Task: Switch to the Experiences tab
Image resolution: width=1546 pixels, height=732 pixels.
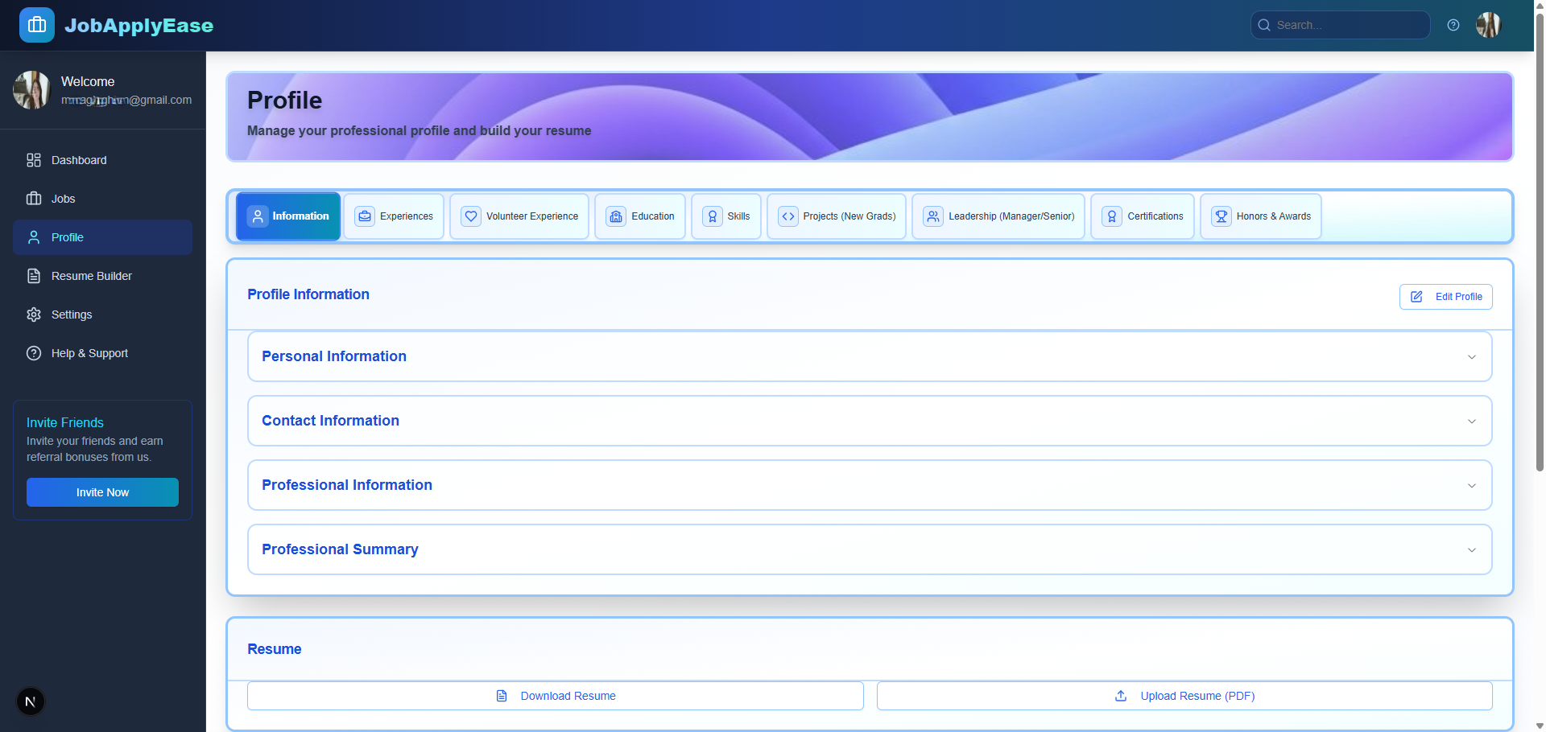Action: coord(395,216)
